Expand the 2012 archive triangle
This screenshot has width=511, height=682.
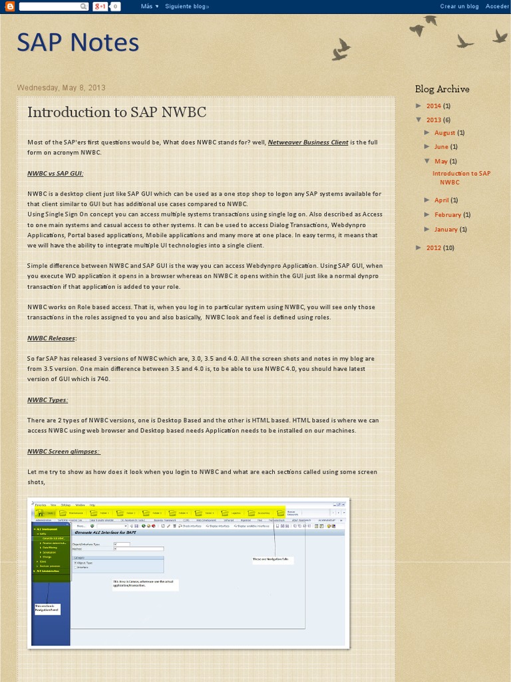[419, 248]
